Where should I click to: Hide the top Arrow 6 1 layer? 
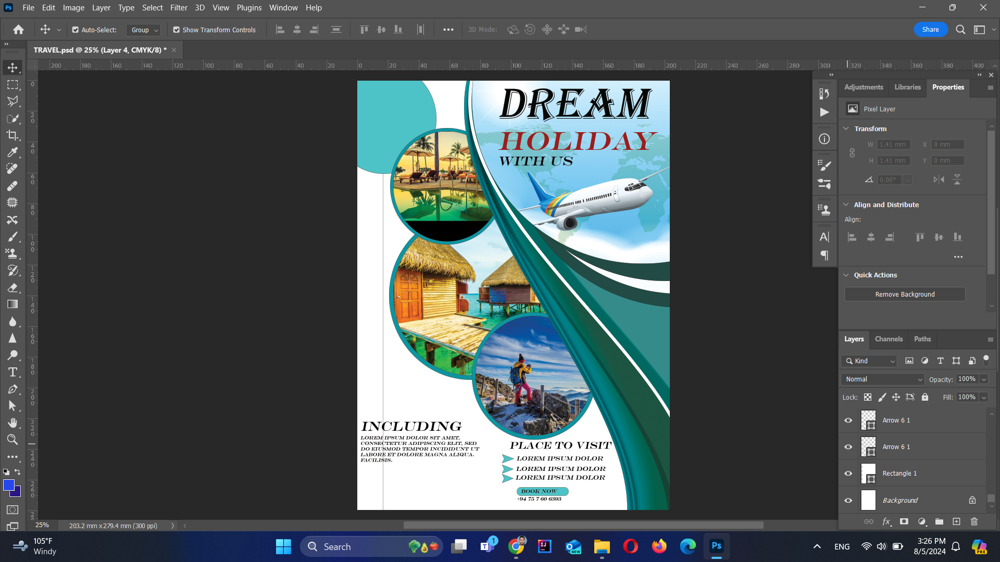coord(848,420)
